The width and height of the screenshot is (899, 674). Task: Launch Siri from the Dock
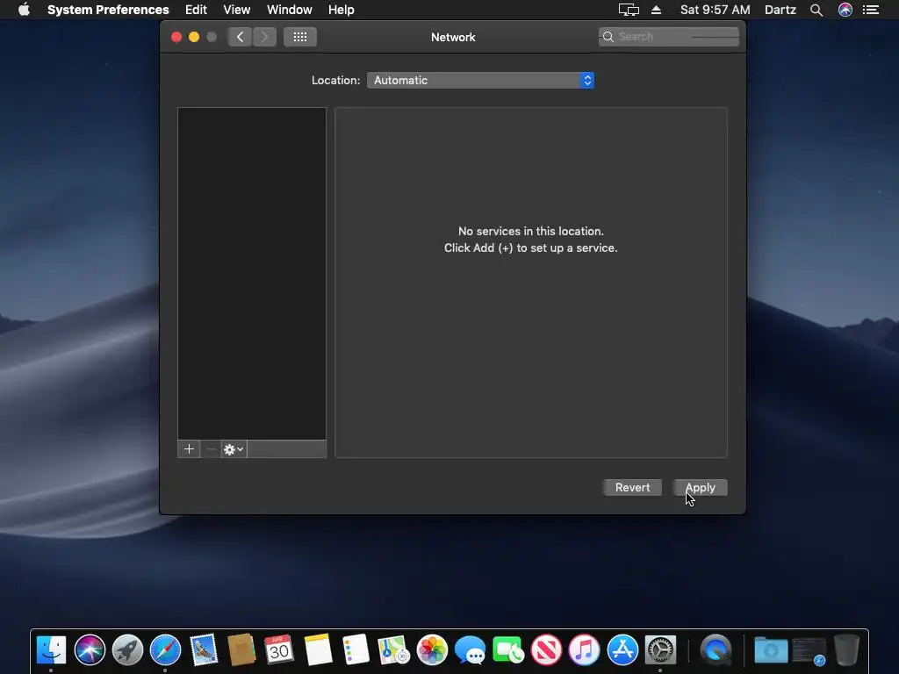pos(90,650)
